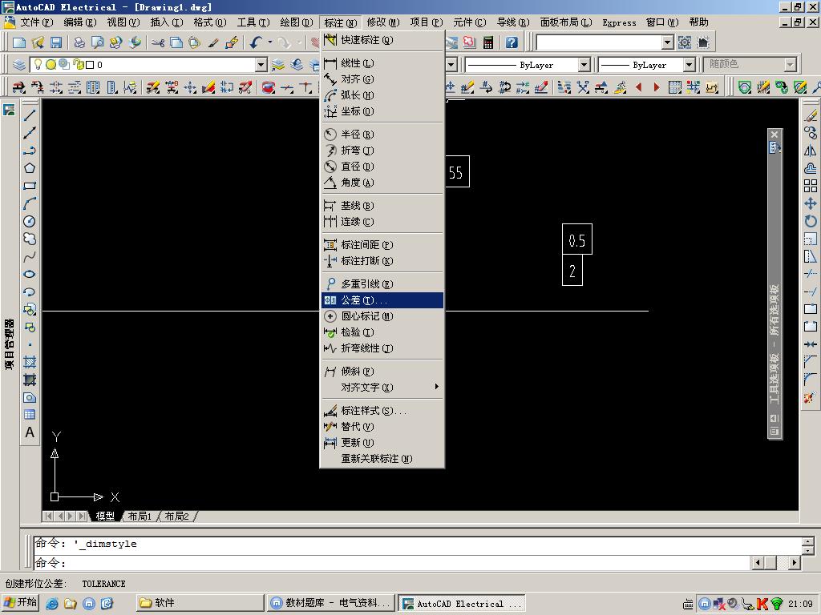
Task: Select the Move modify tool
Action: 811,203
